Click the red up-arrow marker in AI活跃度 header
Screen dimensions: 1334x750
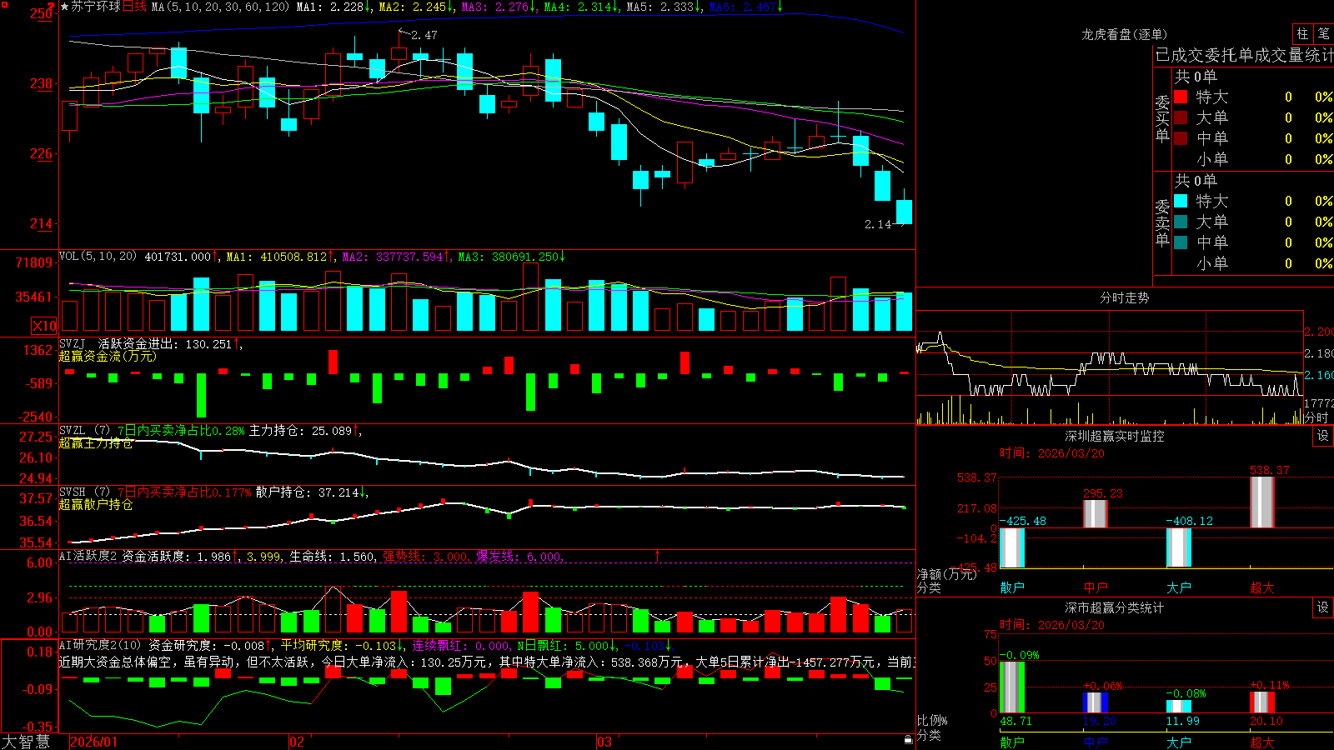(x=657, y=555)
